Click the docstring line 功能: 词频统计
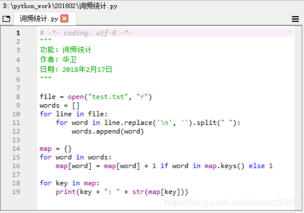Image resolution: width=304 pixels, height=213 pixels. point(66,50)
